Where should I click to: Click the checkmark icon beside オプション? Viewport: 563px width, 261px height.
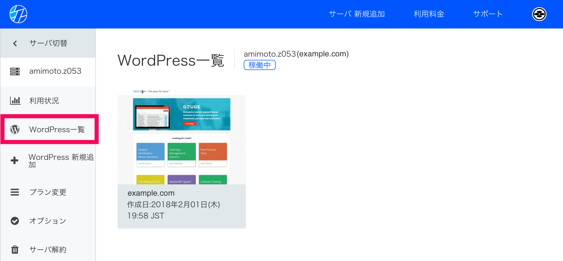15,221
